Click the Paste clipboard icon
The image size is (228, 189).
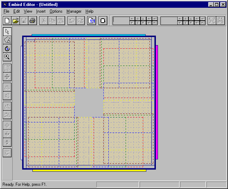coord(61,20)
